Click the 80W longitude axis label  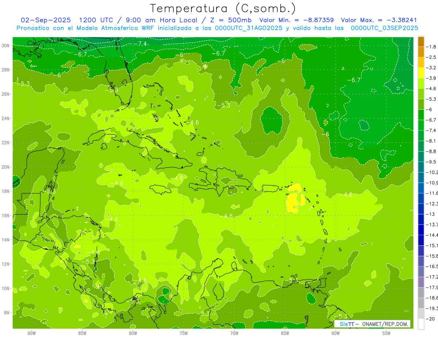pyautogui.click(x=133, y=333)
